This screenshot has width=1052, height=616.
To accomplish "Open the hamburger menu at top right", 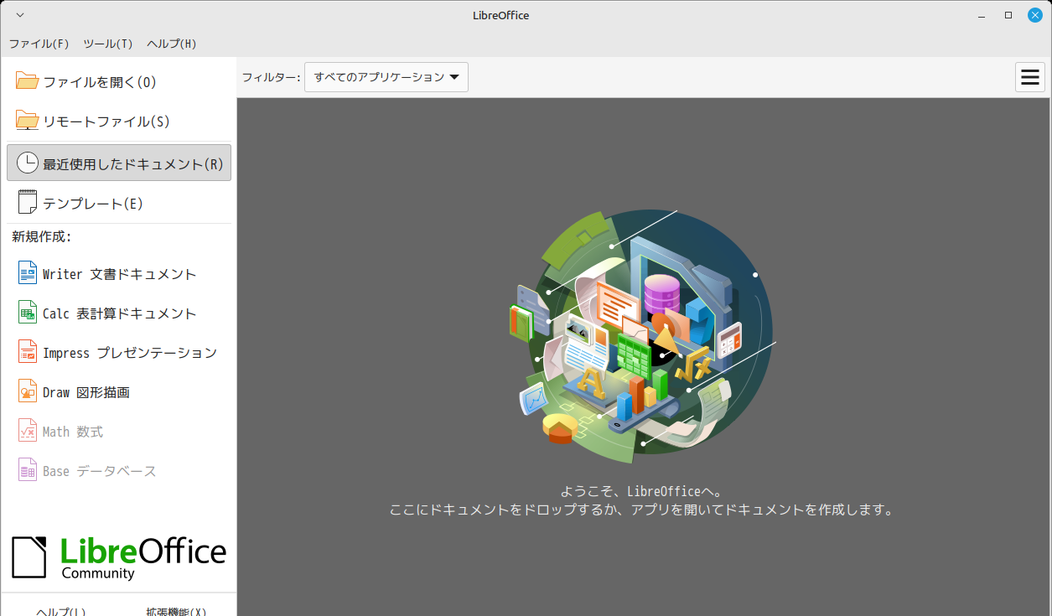I will point(1030,78).
